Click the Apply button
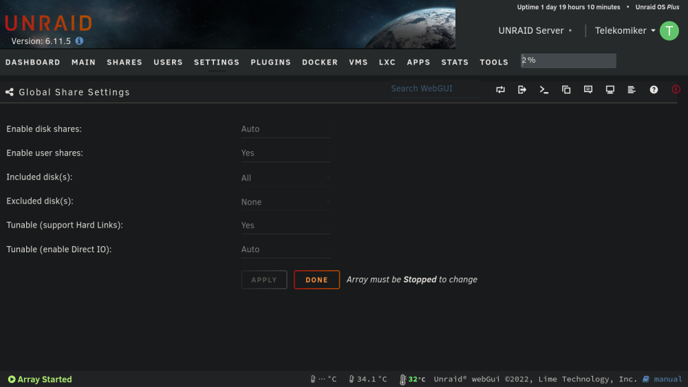688x387 pixels. click(264, 280)
